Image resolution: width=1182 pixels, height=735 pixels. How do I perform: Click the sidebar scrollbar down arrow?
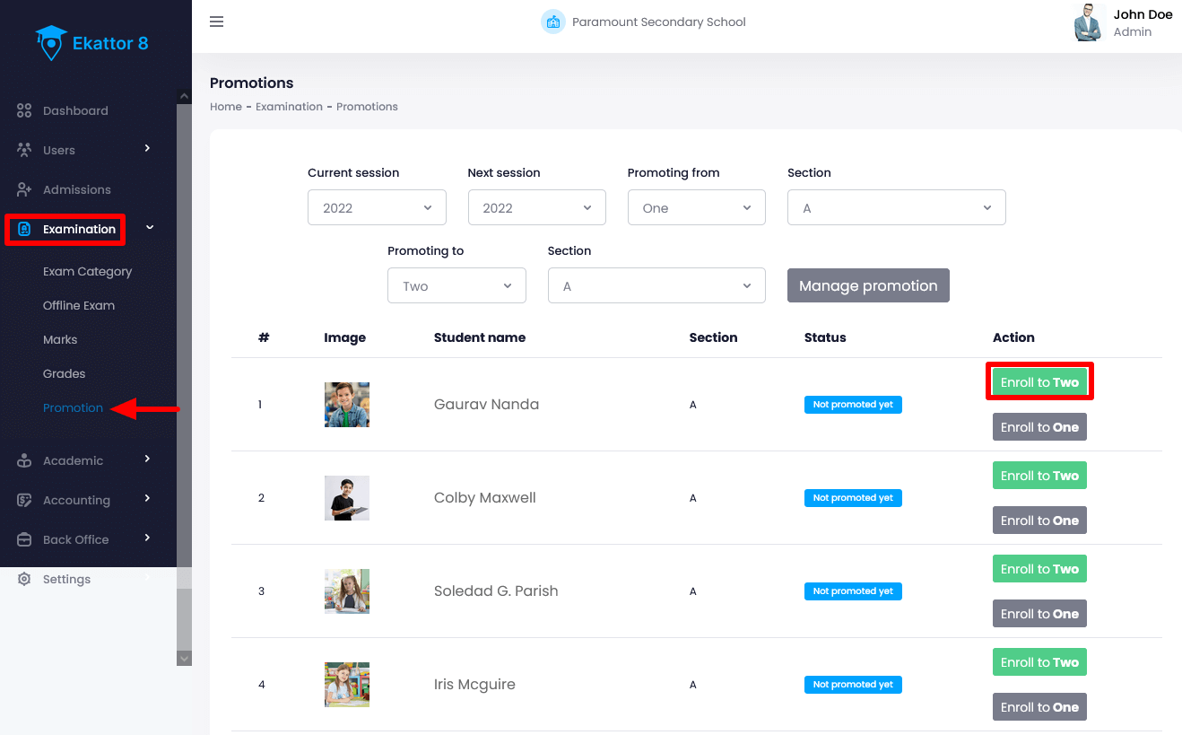[184, 659]
